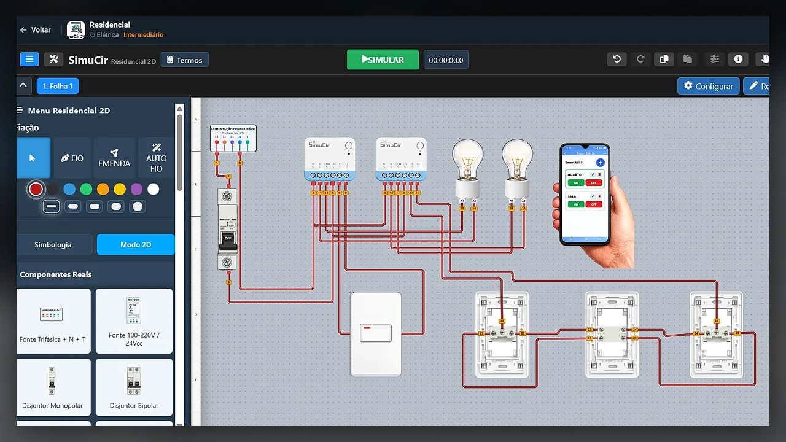The width and height of the screenshot is (786, 442).
Task: Select the arrow pointer tool
Action: tap(33, 158)
